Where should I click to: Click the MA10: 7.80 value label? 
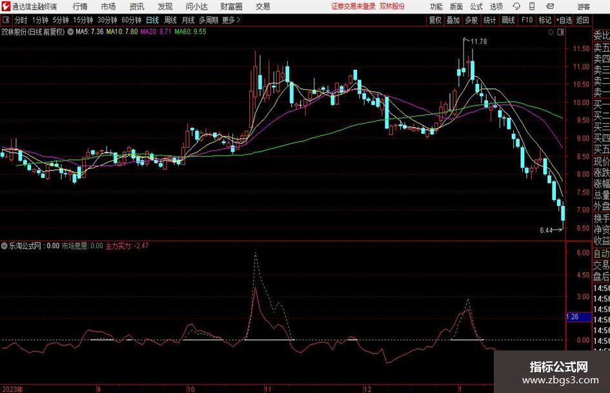(x=122, y=32)
